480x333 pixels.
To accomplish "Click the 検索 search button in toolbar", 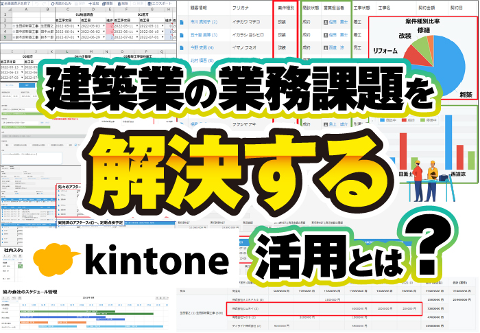I will coord(139,3).
